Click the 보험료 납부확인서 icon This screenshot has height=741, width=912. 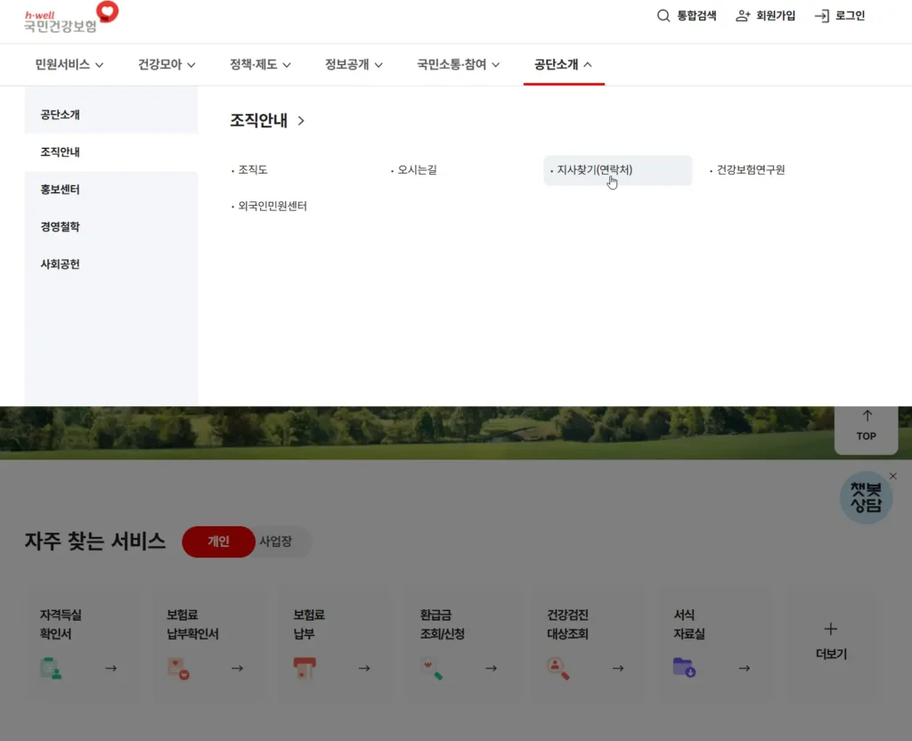click(x=178, y=668)
